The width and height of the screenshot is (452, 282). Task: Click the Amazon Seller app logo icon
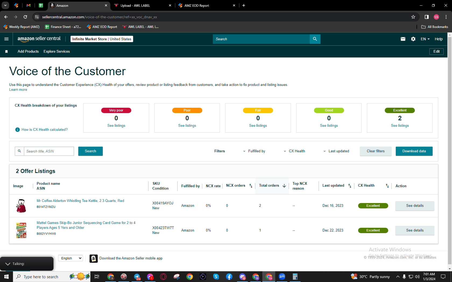point(93,258)
